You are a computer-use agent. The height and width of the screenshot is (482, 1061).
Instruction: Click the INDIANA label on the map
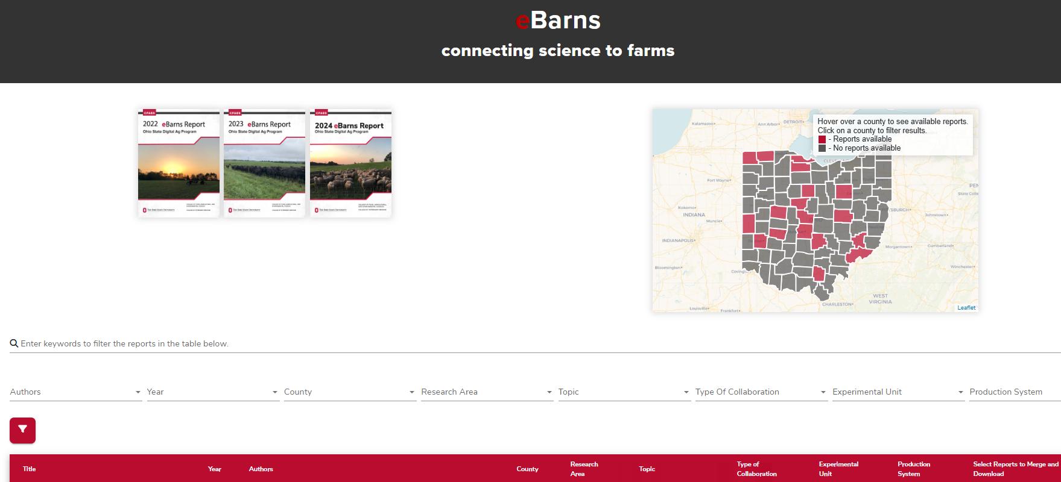point(694,214)
